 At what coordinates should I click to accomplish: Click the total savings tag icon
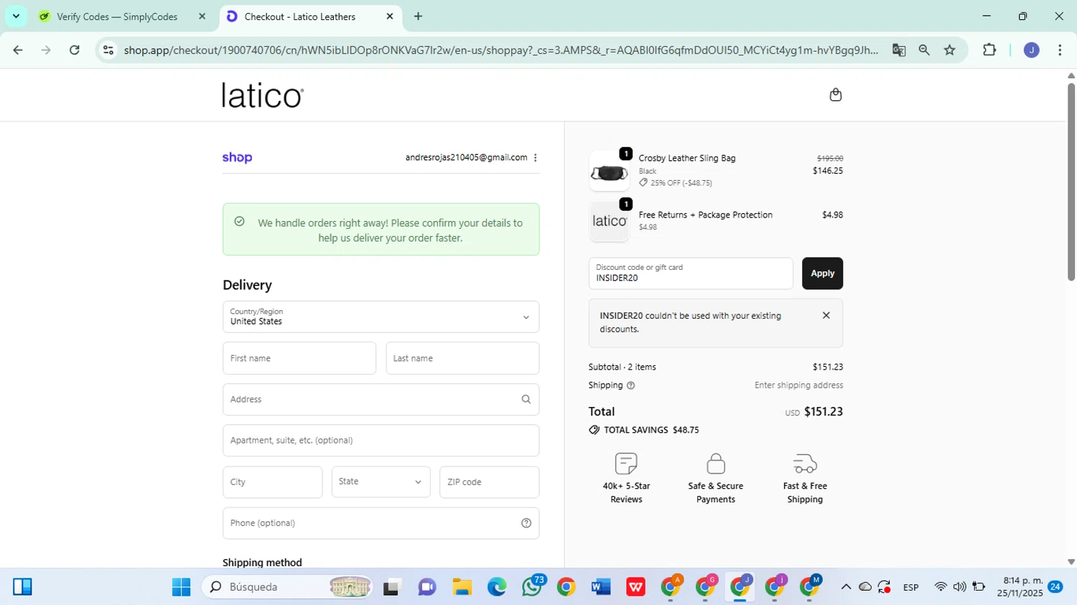(594, 430)
